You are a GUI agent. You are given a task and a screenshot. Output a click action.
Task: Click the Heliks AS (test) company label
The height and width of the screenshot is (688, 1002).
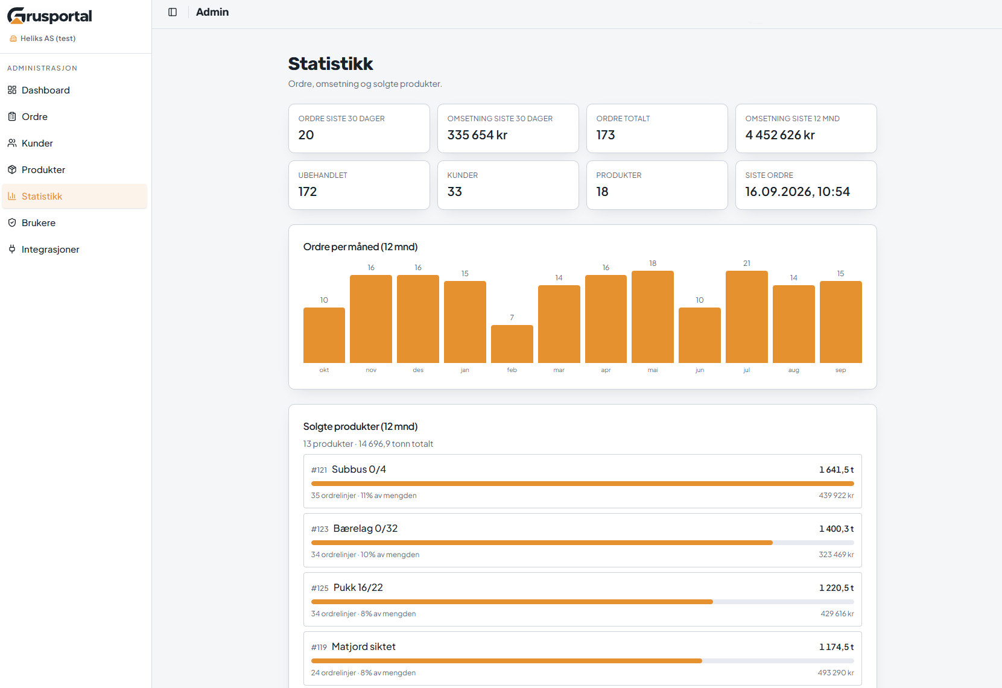coord(48,39)
